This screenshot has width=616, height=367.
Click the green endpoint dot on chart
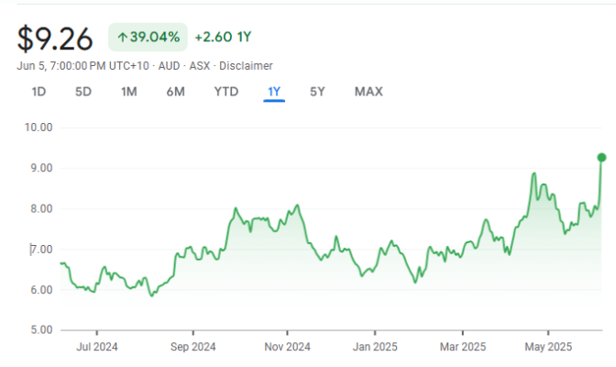[601, 157]
